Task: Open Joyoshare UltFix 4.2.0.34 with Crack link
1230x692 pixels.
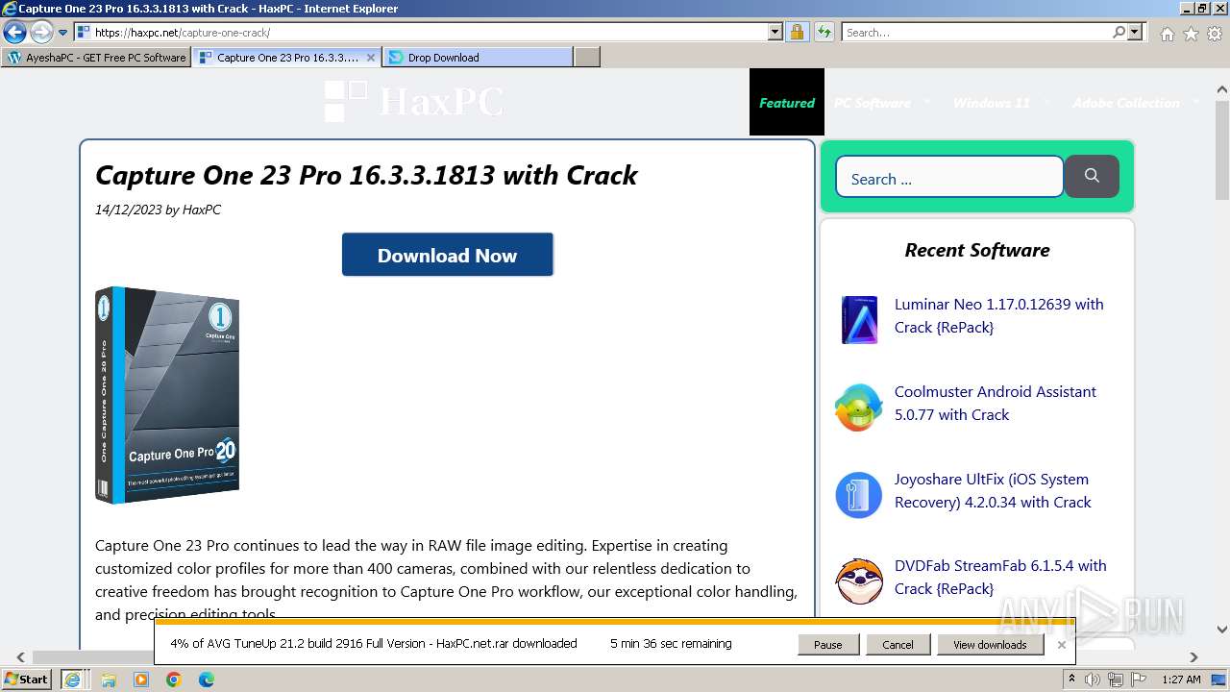Action: [993, 490]
